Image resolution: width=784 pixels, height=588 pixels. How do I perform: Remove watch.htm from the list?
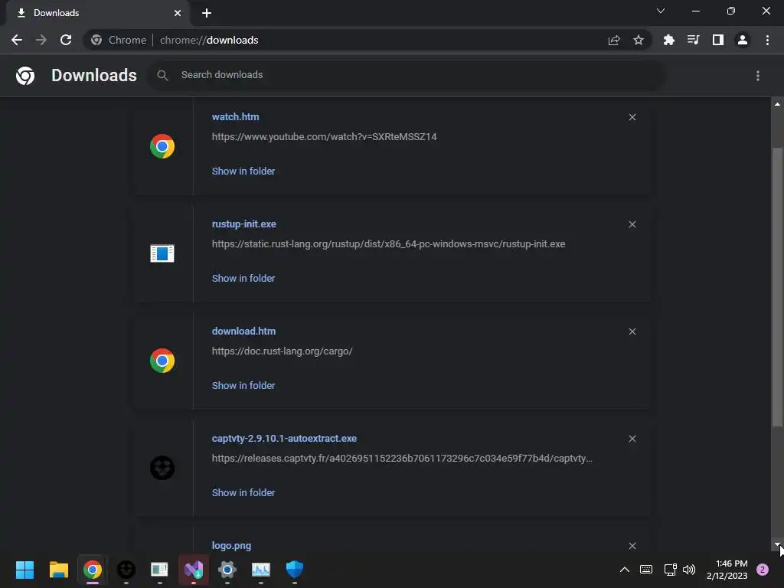(x=632, y=117)
